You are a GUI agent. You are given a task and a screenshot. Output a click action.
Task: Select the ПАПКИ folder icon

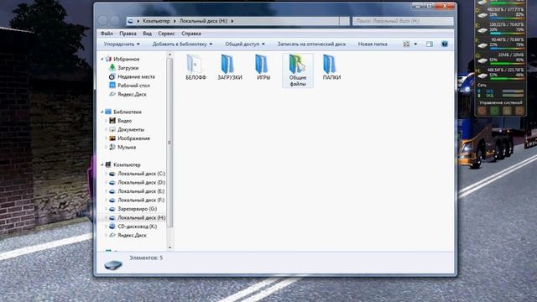(x=330, y=64)
